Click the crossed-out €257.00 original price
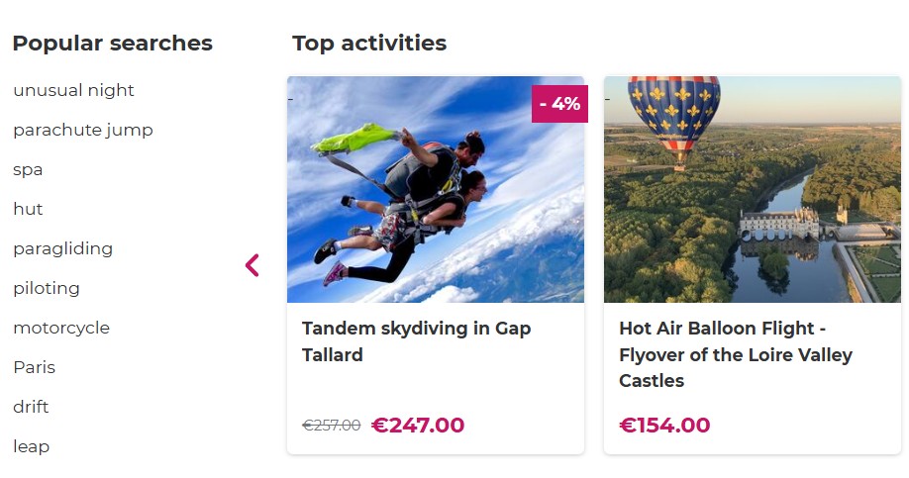The image size is (909, 478). point(331,426)
